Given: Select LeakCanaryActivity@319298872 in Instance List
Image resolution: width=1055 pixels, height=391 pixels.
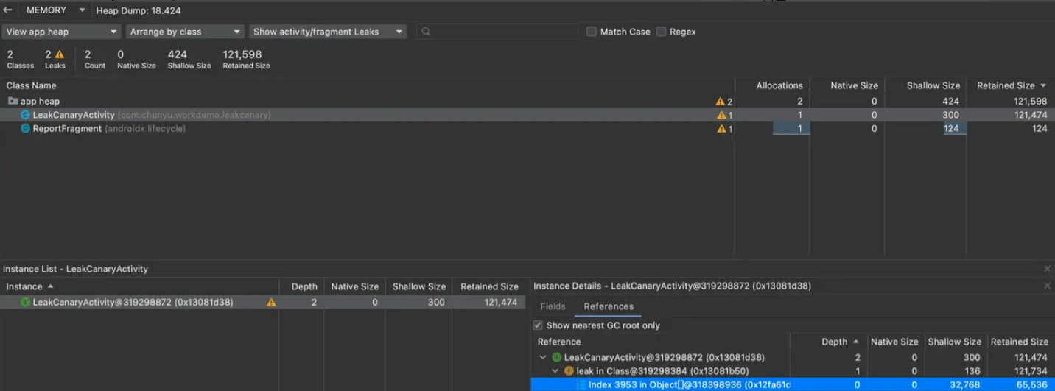Looking at the screenshot, I should (x=262, y=302).
